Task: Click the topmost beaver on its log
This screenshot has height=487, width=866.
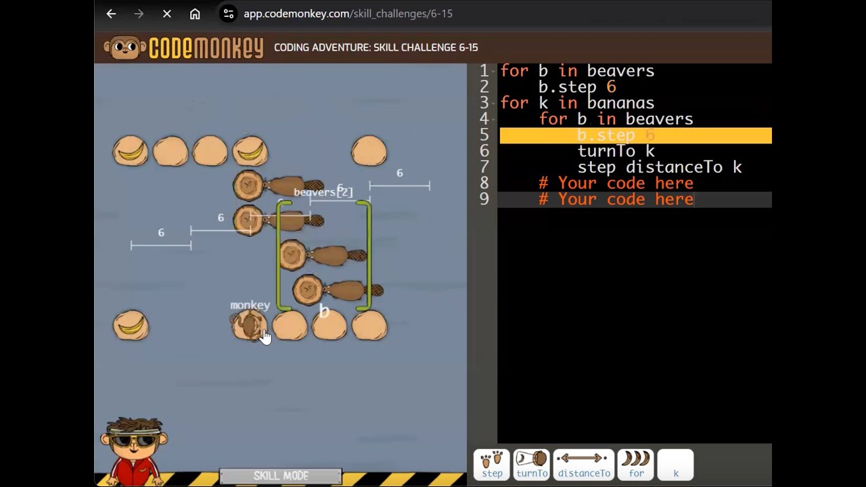Action: 278,185
